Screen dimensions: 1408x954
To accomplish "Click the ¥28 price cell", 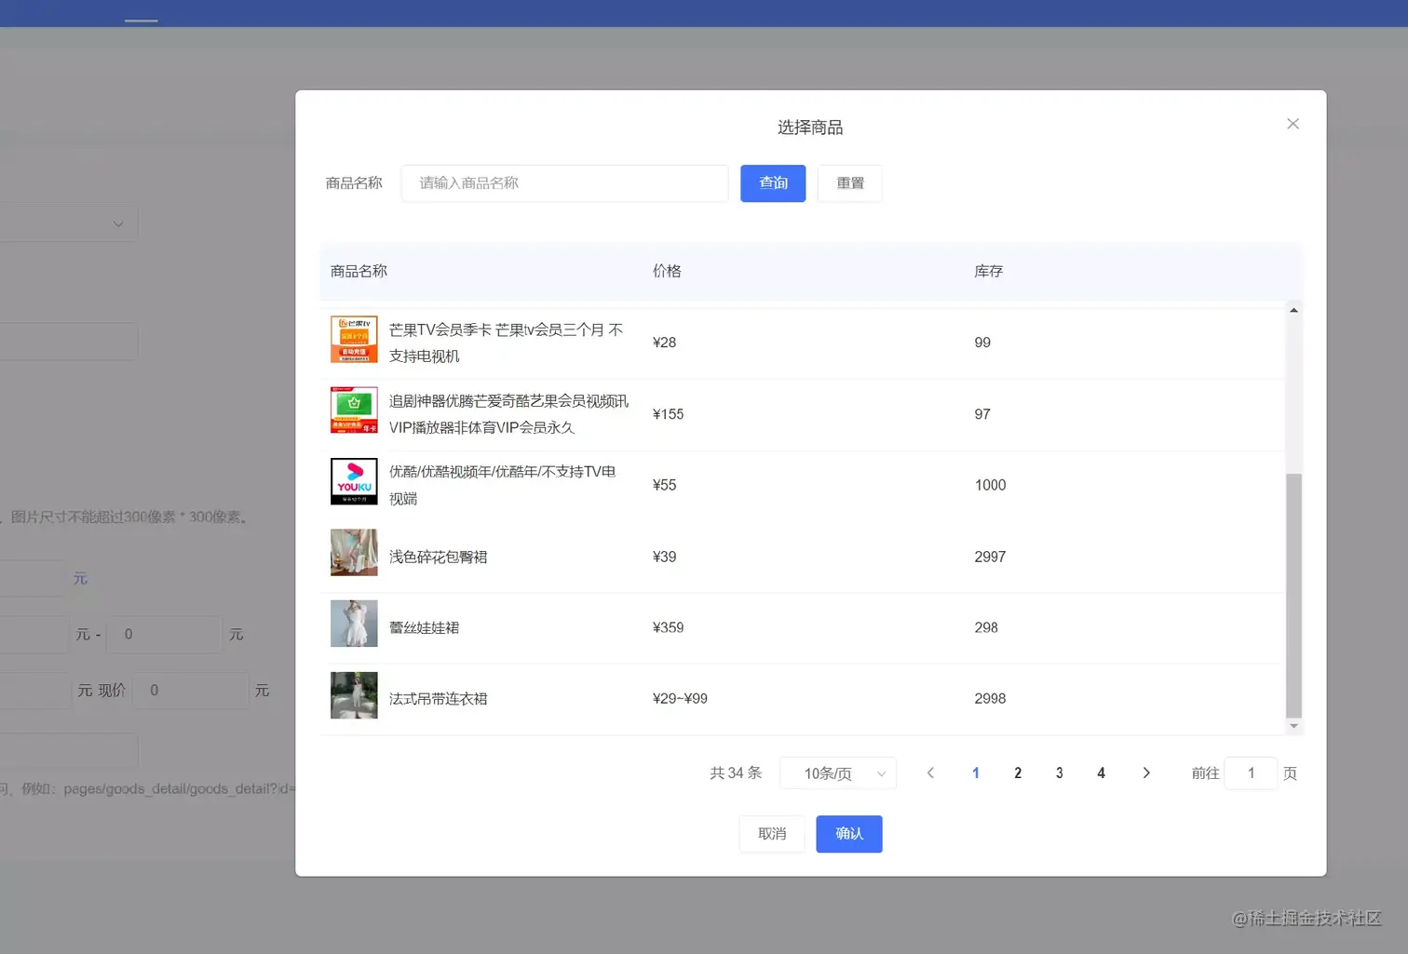I will (x=665, y=343).
